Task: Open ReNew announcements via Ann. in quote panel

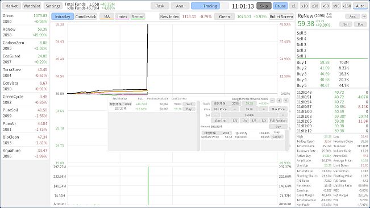Action: [352, 16]
